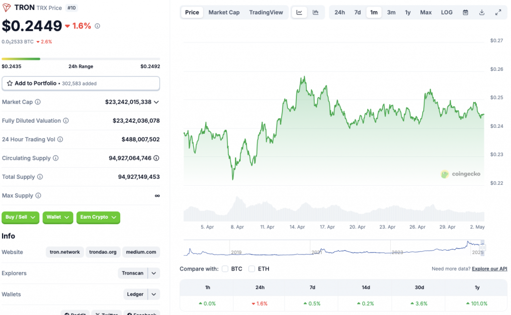511x315 pixels.
Task: Tick the ETH compare checkbox
Action: pos(252,269)
